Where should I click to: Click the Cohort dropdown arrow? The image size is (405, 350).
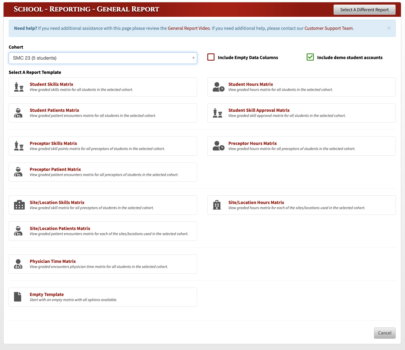tap(193, 58)
